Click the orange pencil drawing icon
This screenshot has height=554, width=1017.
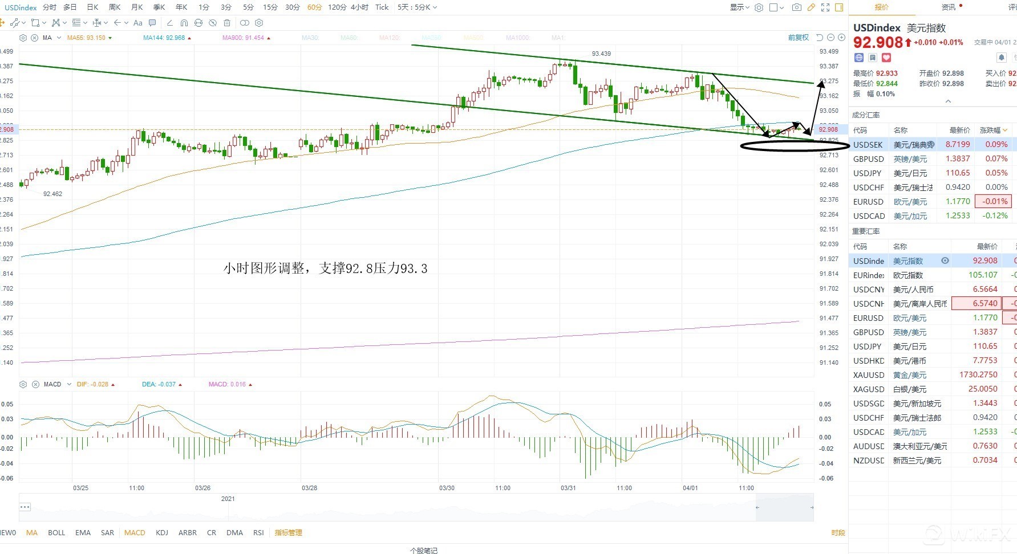point(811,7)
